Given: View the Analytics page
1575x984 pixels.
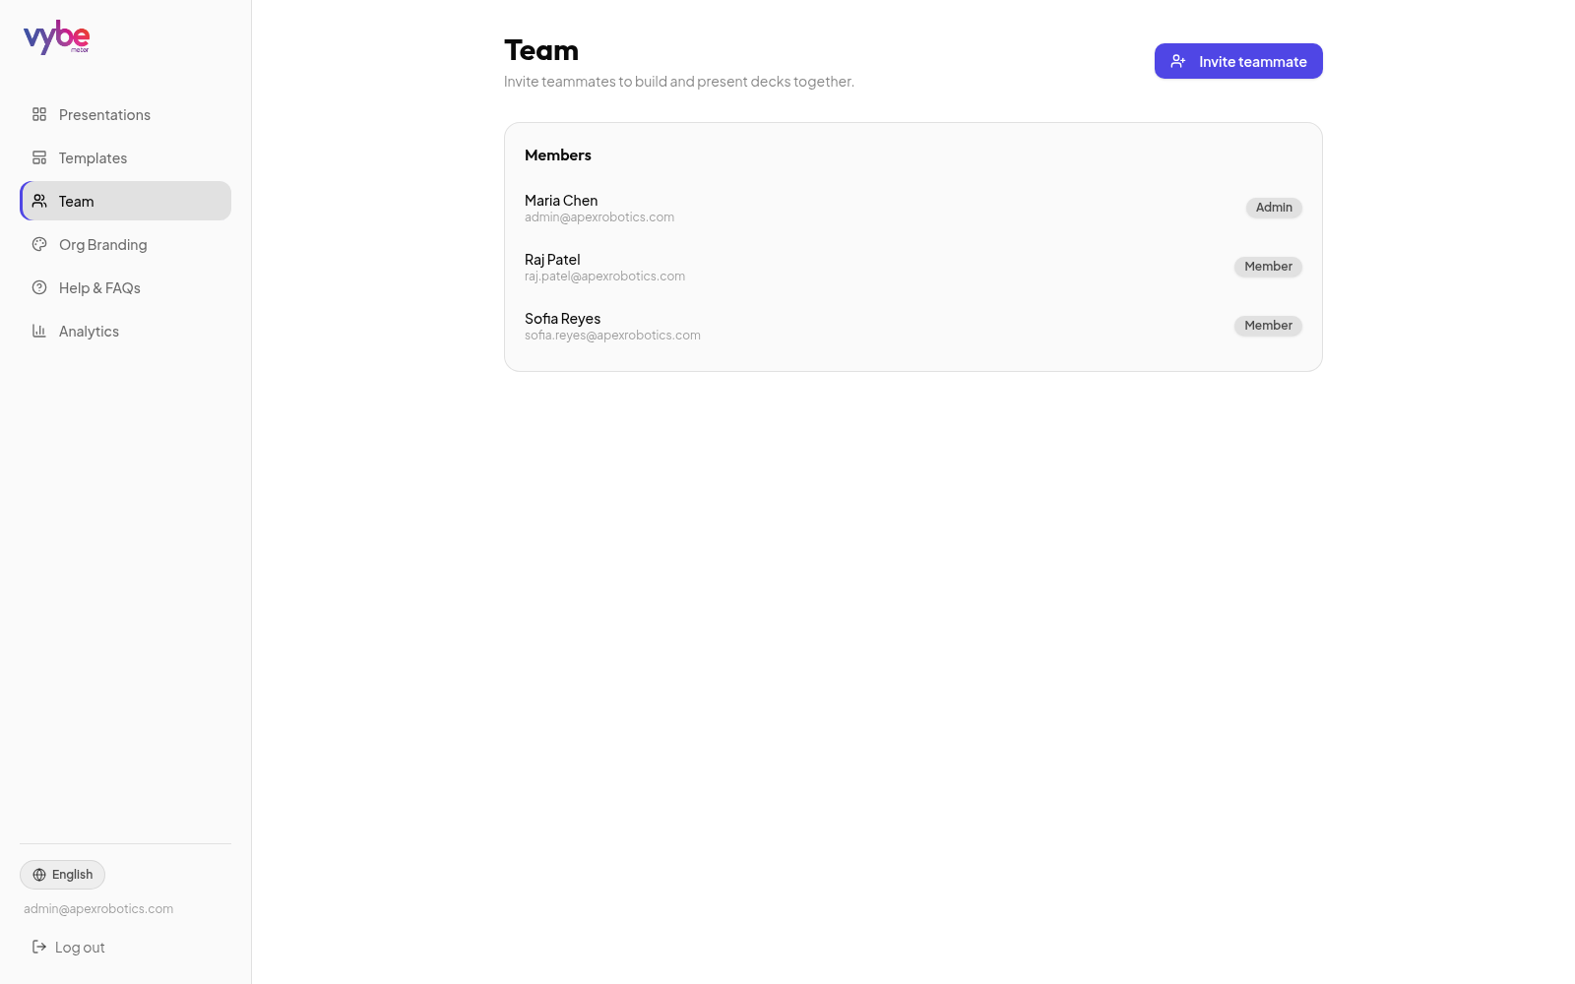Looking at the screenshot, I should point(125,331).
